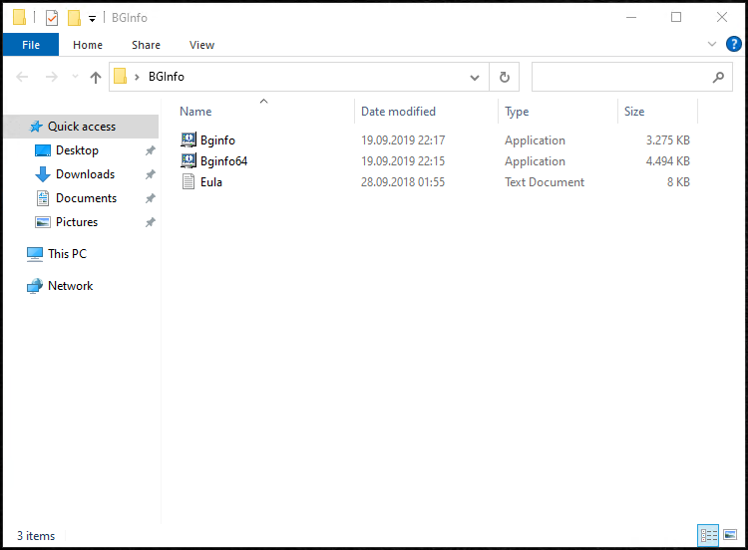Click the 4.494 KB size value

[668, 161]
